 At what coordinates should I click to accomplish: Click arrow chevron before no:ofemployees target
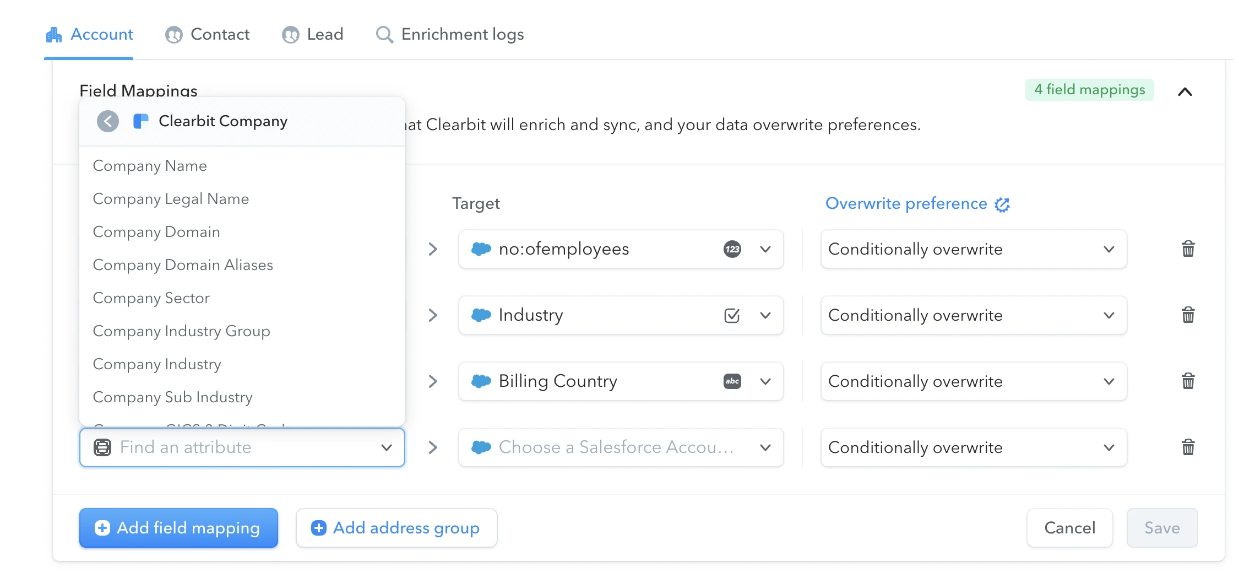click(x=433, y=249)
